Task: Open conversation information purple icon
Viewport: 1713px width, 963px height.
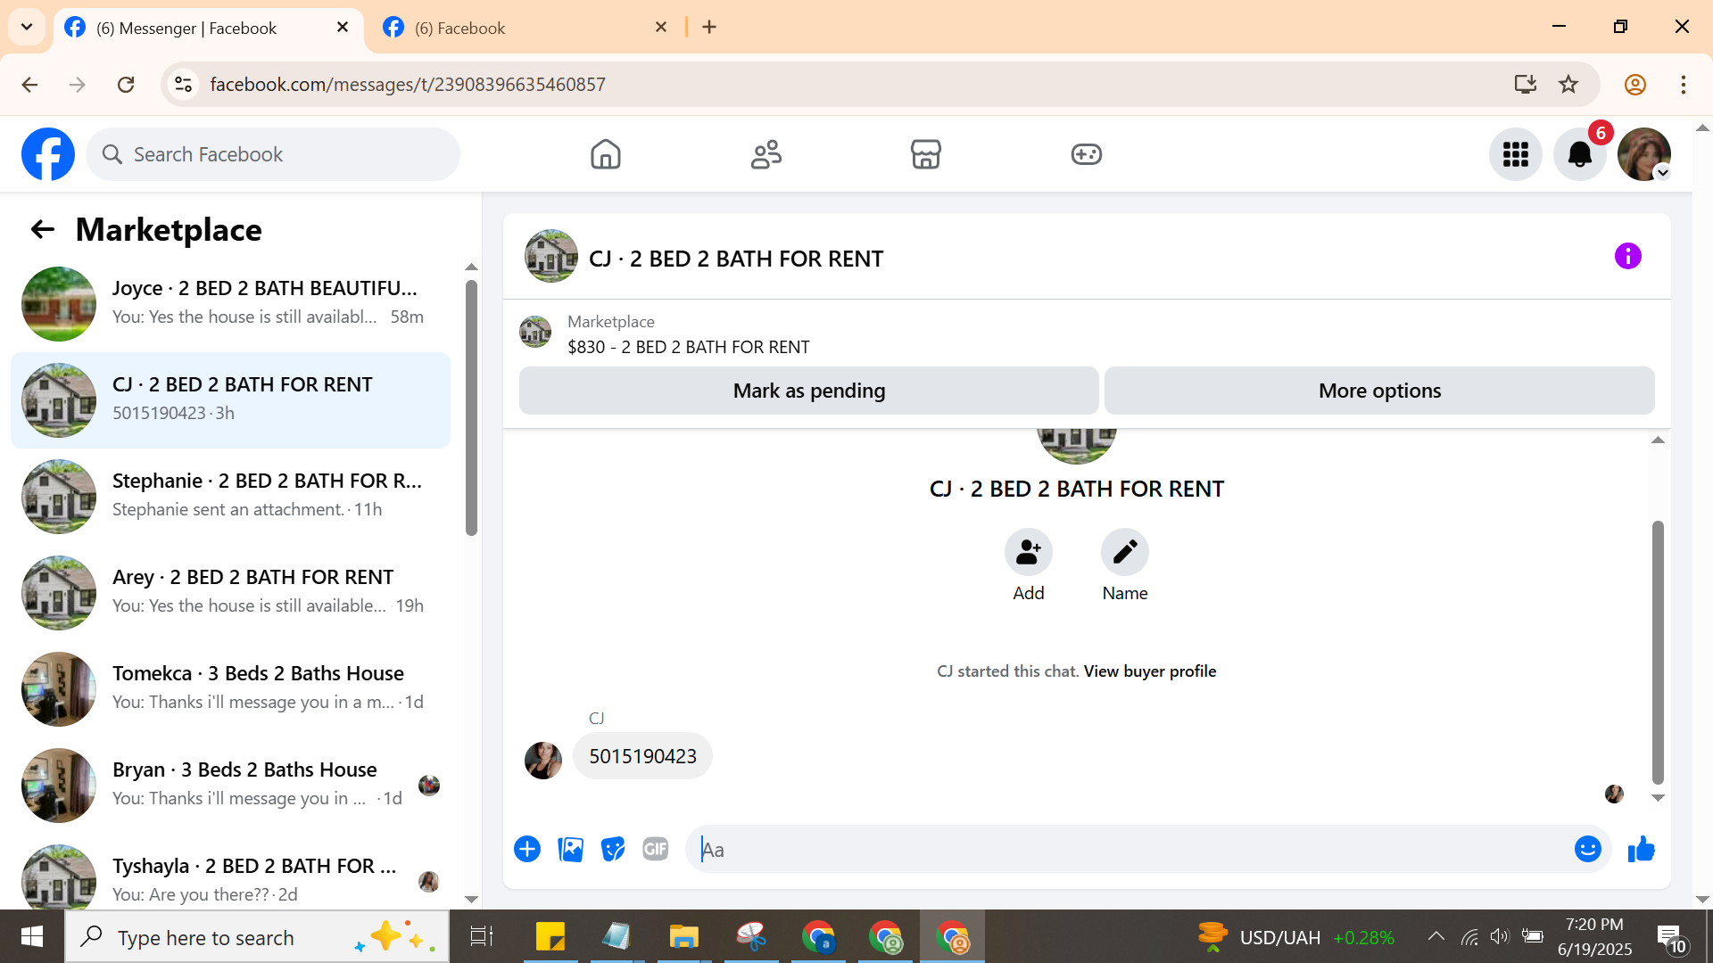Action: (1628, 257)
